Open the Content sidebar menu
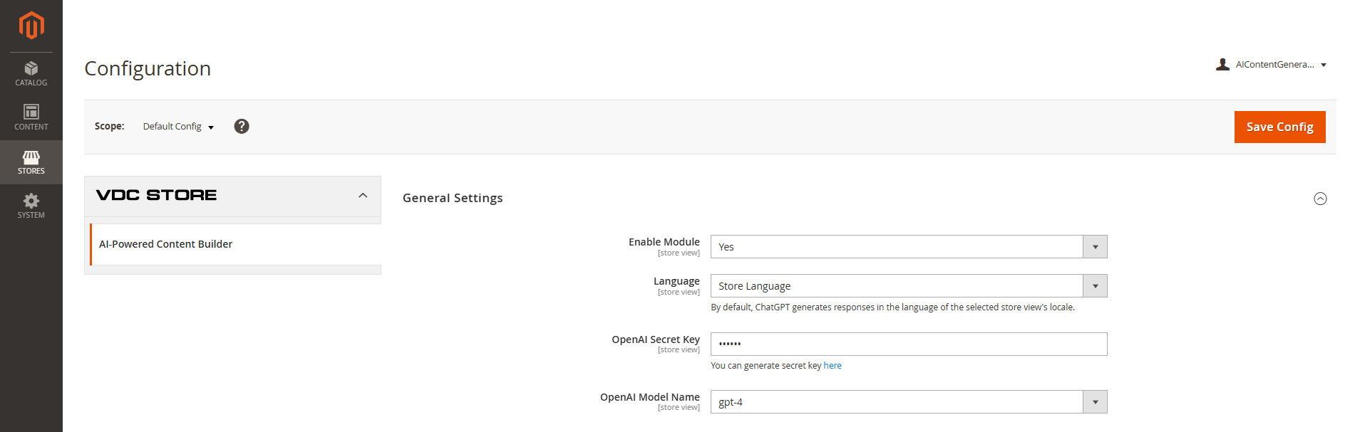 pyautogui.click(x=31, y=118)
